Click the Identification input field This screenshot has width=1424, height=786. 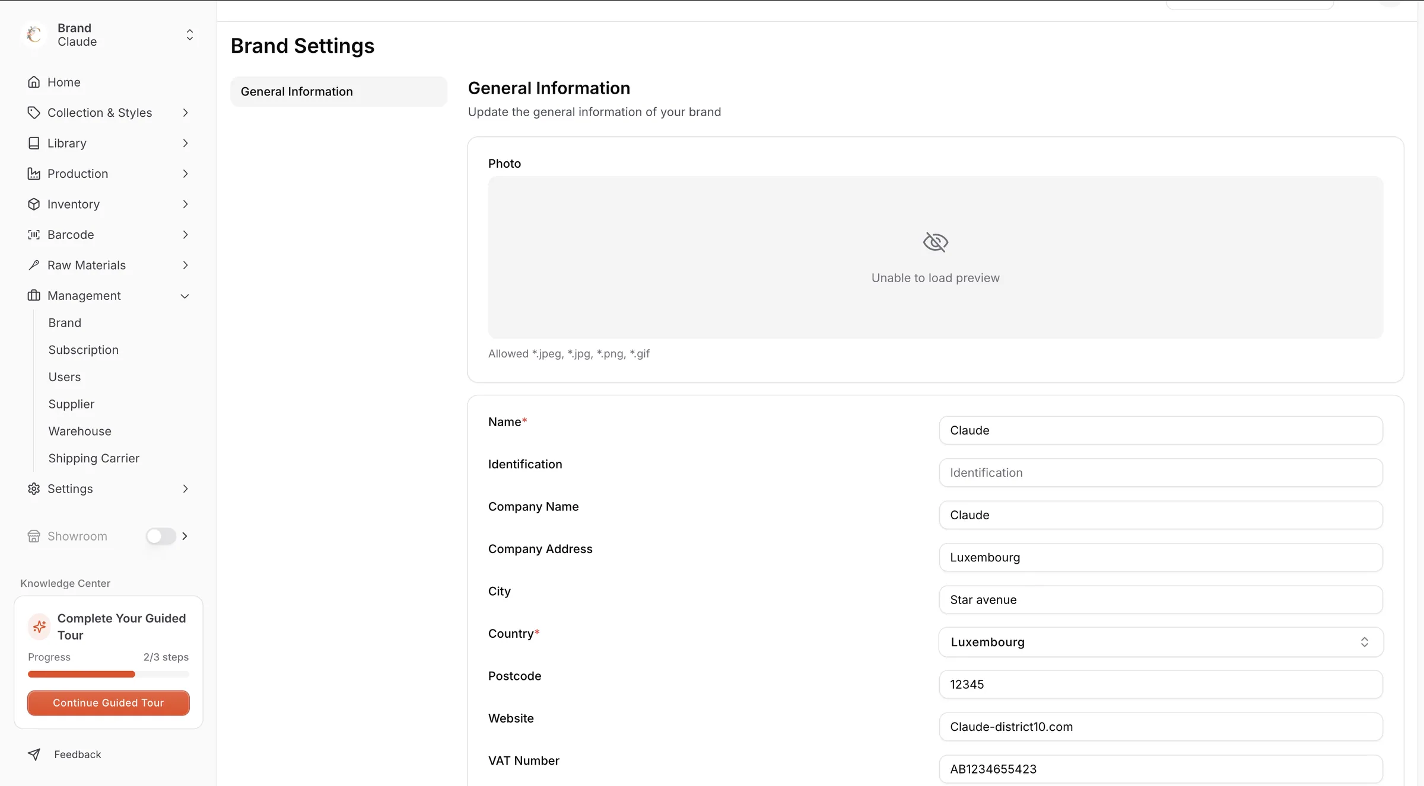(x=1161, y=473)
